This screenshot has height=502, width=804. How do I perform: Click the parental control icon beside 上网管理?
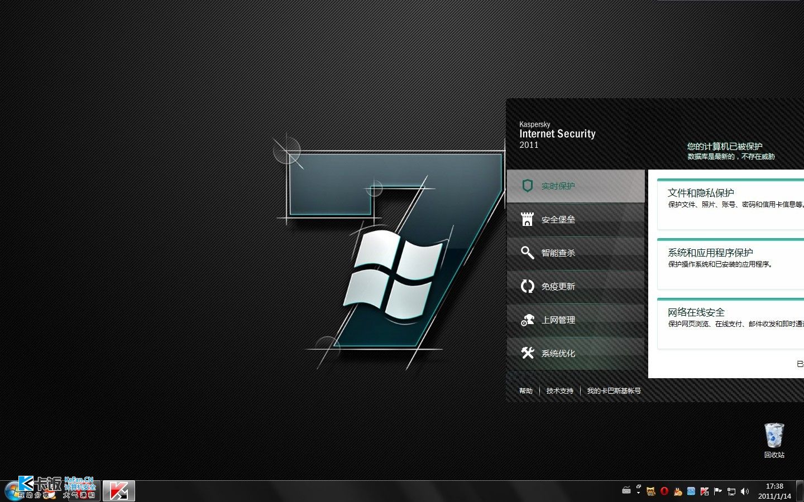click(x=527, y=320)
